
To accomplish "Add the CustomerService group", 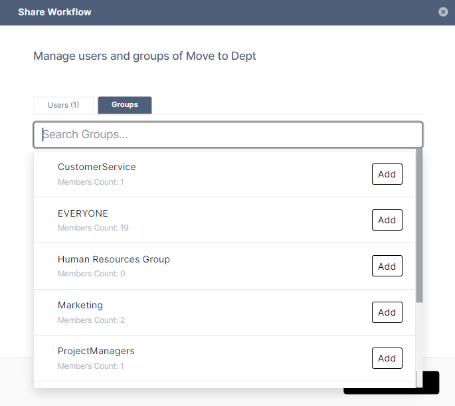I will pyautogui.click(x=387, y=174).
